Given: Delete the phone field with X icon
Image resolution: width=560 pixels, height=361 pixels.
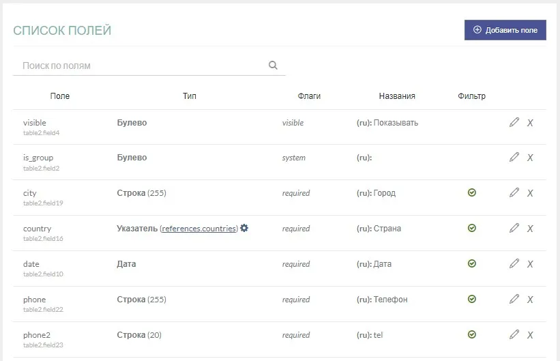Looking at the screenshot, I should click(530, 300).
